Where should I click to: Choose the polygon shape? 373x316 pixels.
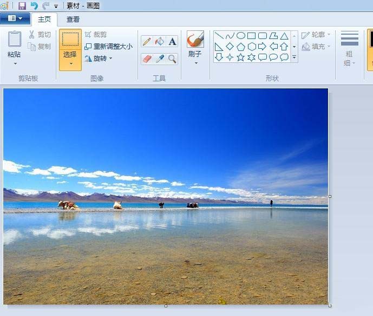point(273,36)
